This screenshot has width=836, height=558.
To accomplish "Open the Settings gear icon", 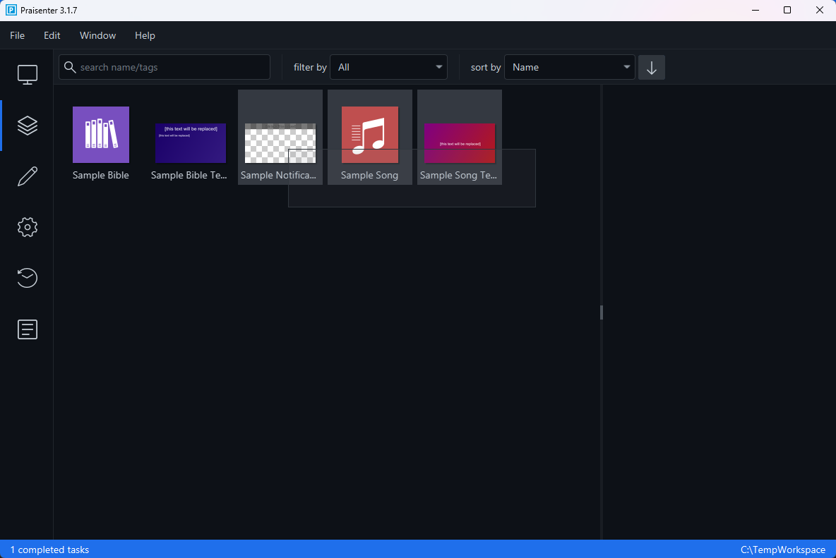I will (27, 226).
